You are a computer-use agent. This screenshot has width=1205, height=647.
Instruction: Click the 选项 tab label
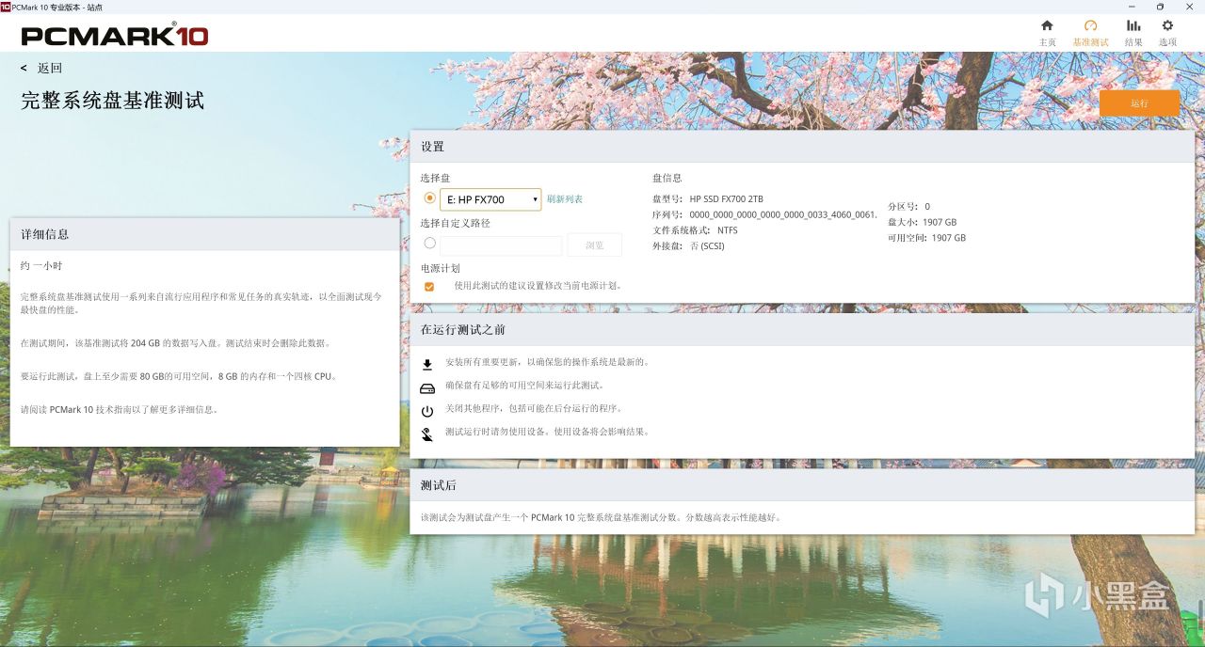point(1167,42)
